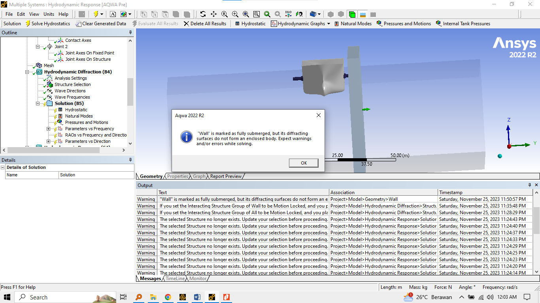The height and width of the screenshot is (303, 540).
Task: Collapse the Hydrodynamic Diffraction (B4) node
Action: coord(27,72)
